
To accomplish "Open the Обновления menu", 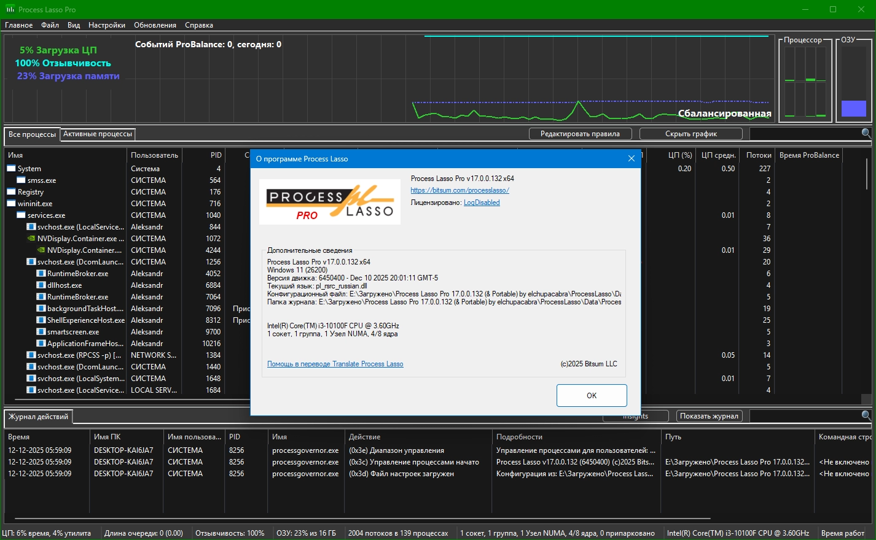I will coord(155,25).
